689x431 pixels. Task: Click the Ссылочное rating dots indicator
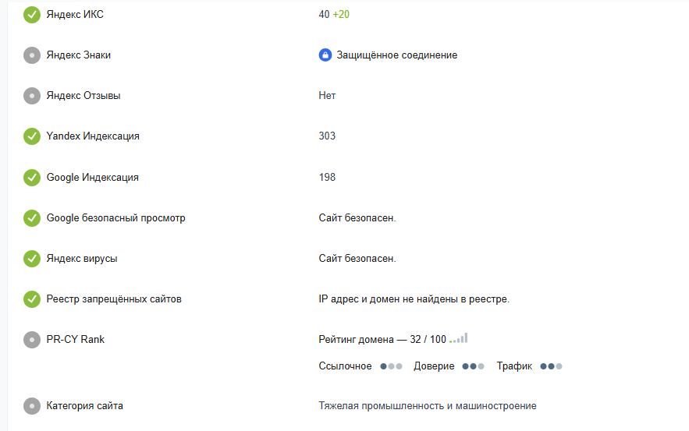pyautogui.click(x=391, y=366)
